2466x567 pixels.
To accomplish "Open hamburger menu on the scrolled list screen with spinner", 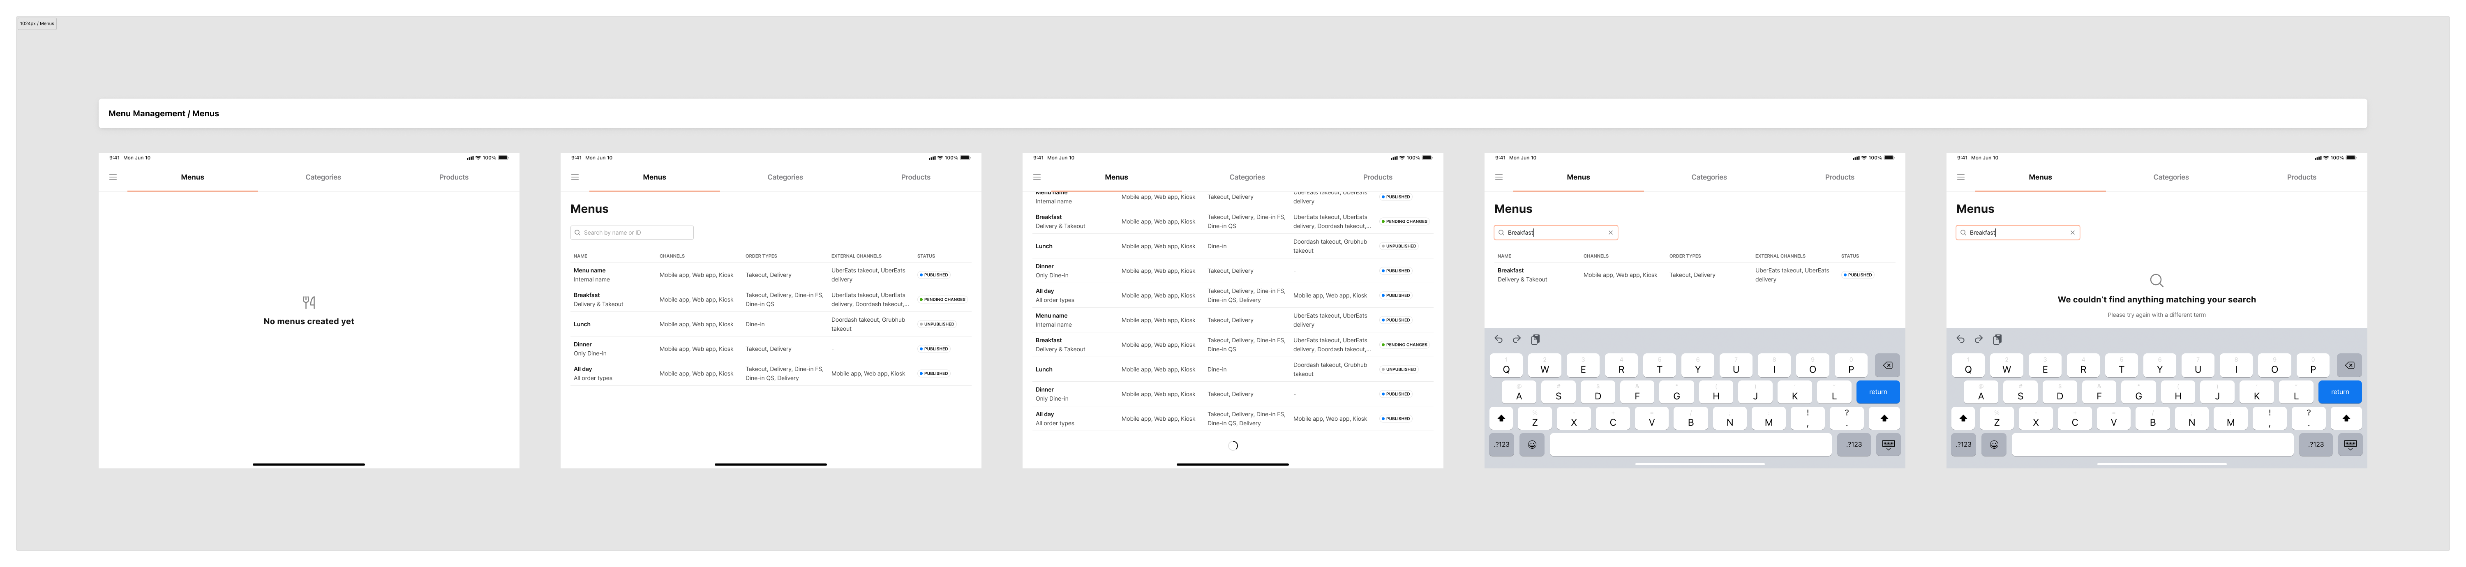I will pyautogui.click(x=1037, y=177).
